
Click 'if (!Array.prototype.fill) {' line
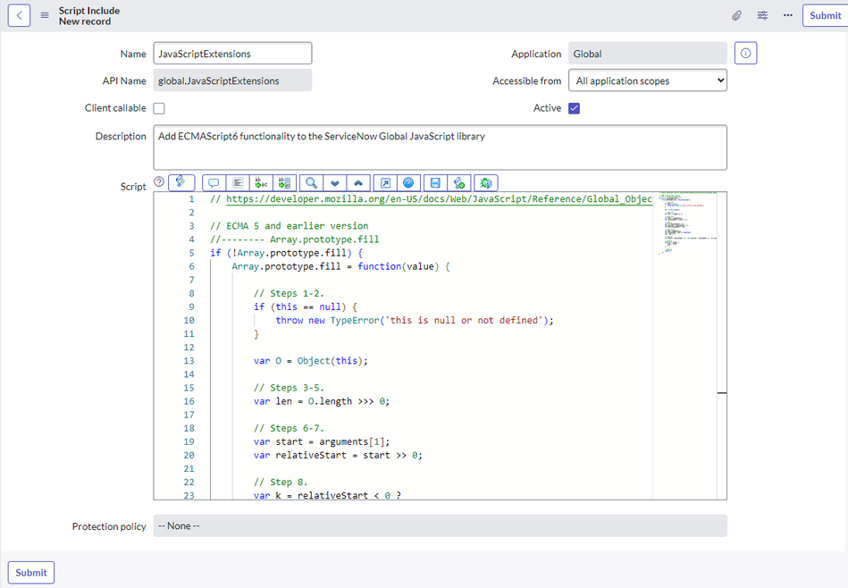286,253
